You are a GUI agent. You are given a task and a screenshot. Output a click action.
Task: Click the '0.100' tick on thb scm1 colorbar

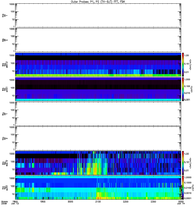coord(187,86)
